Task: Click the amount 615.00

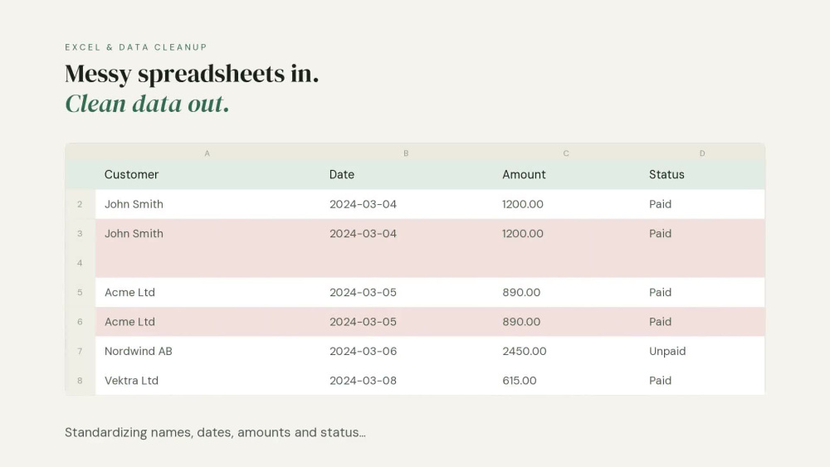Action: click(x=520, y=380)
